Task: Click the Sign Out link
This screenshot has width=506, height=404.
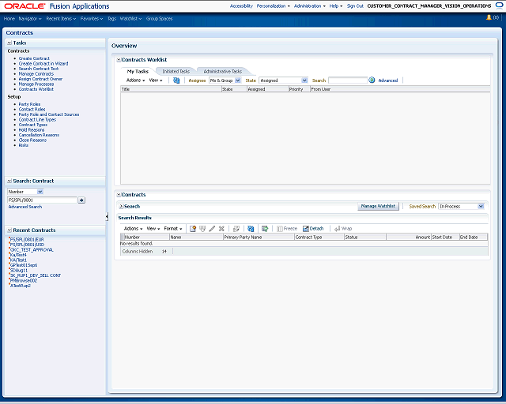Action: point(355,6)
